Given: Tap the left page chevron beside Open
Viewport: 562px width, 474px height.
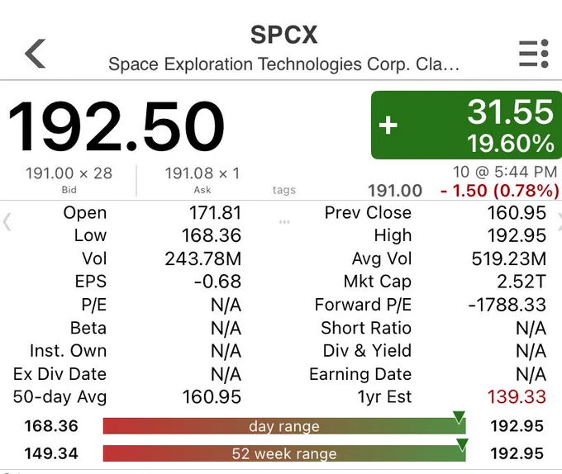Looking at the screenshot, I should click(x=7, y=221).
